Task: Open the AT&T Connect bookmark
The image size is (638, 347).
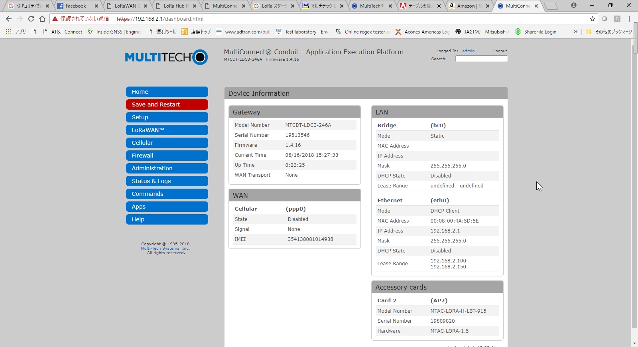Action: tap(63, 32)
